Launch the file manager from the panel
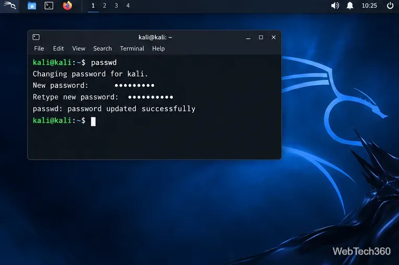 tap(32, 6)
